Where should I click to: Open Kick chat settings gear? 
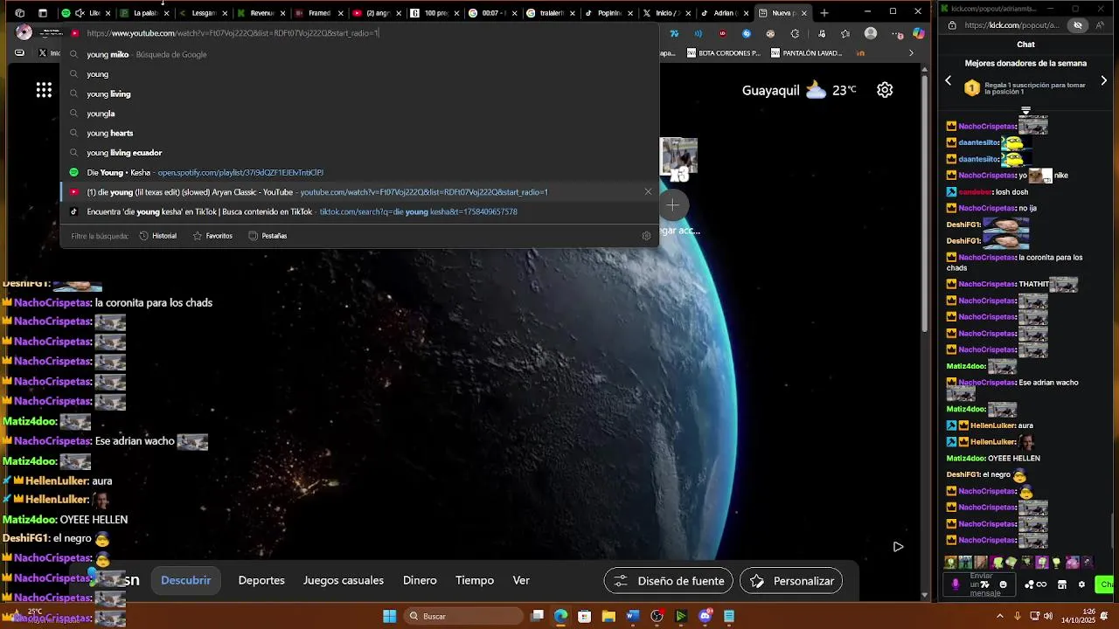tap(1081, 584)
